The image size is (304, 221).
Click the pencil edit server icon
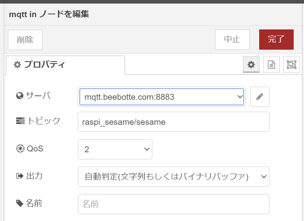pyautogui.click(x=260, y=97)
